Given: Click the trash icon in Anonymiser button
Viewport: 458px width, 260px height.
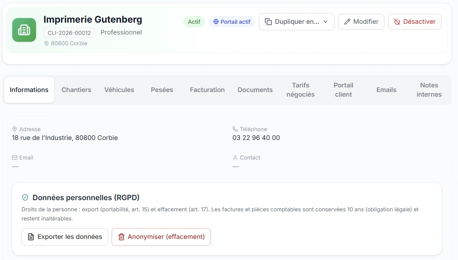Looking at the screenshot, I should tap(121, 237).
